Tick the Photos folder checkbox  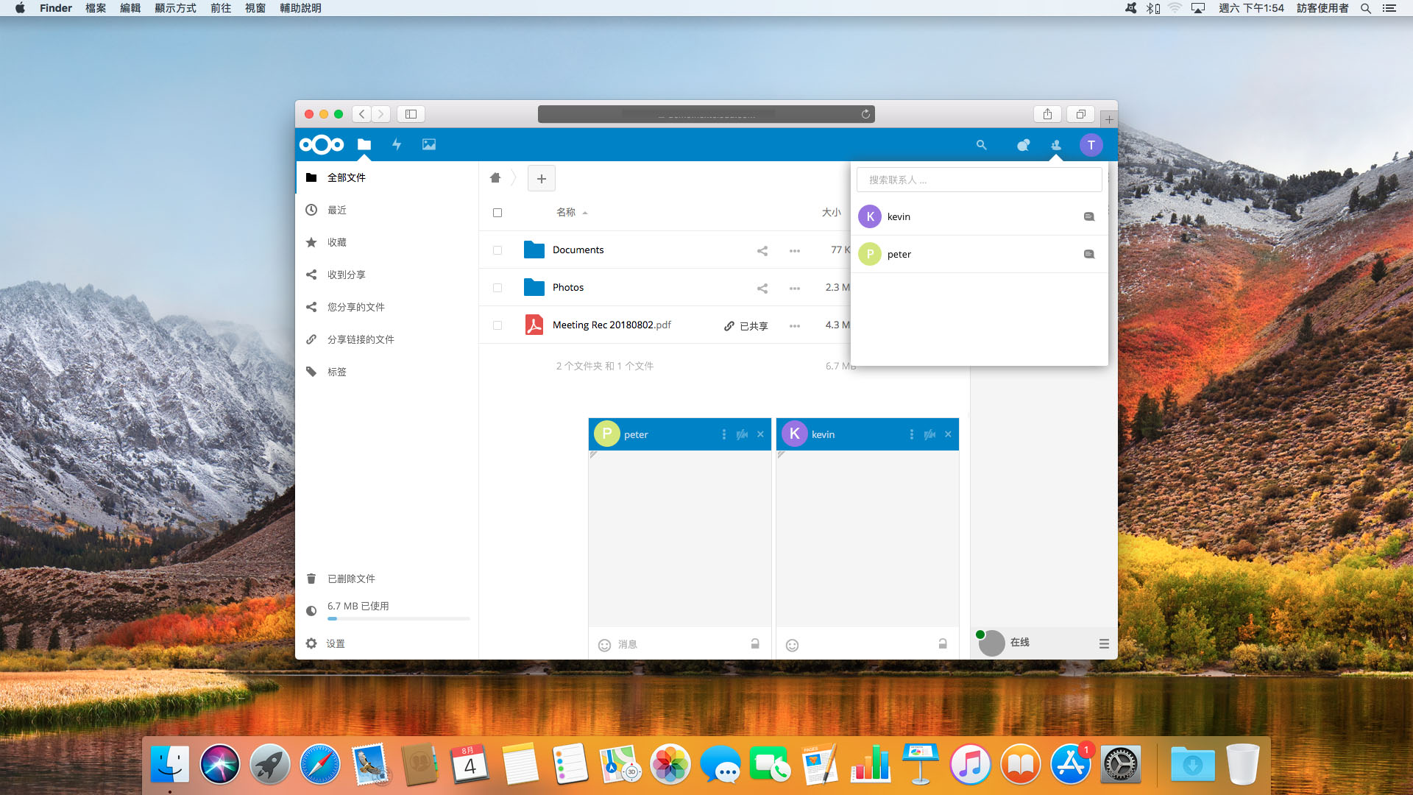[x=497, y=288]
